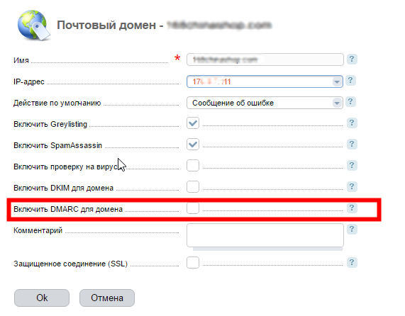
Task: Enable DKIM для домена checkbox
Action: click(193, 186)
